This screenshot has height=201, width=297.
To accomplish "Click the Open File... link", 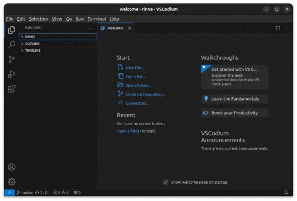I will (136, 77).
